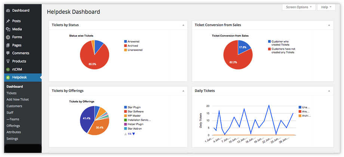Click next page arrow in offerings legend
The image size is (344, 157).
tap(133, 134)
